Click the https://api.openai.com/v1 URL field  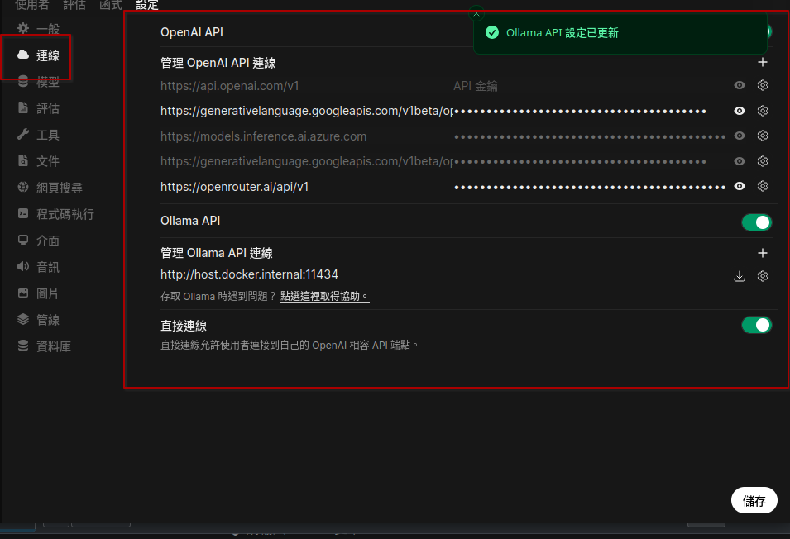click(305, 86)
